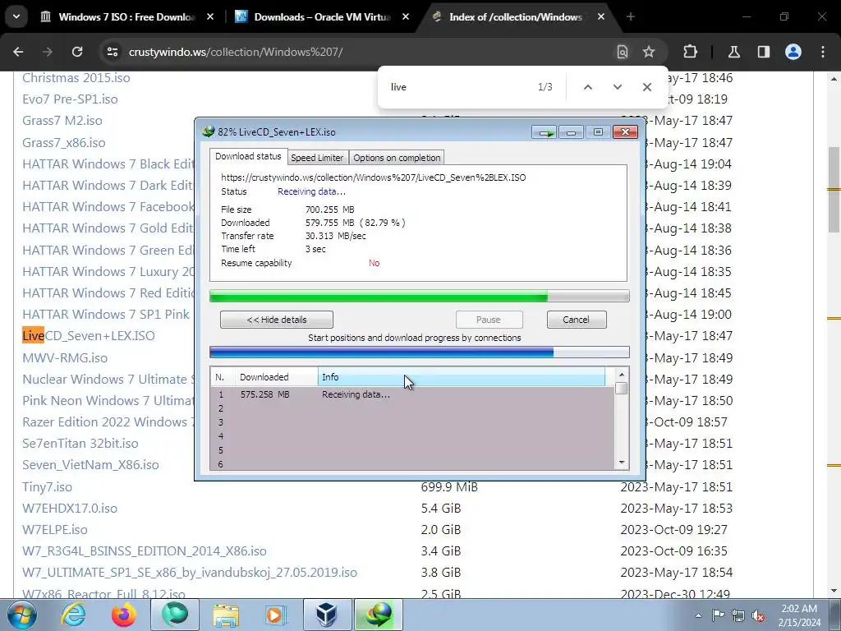The width and height of the screenshot is (841, 631).
Task: Click the reading mode icon in address bar
Action: 623,52
